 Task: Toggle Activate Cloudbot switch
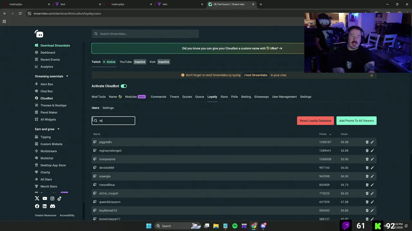coord(124,86)
